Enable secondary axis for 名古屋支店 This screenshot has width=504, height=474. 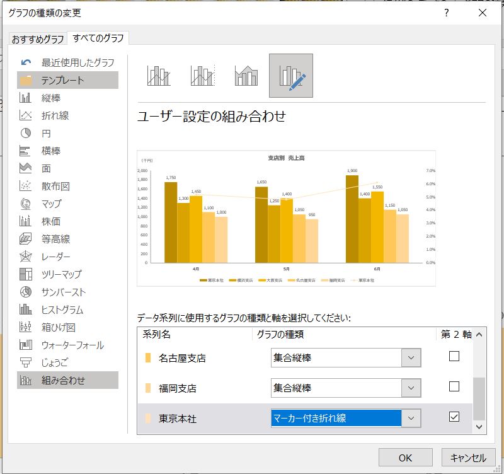click(x=454, y=356)
